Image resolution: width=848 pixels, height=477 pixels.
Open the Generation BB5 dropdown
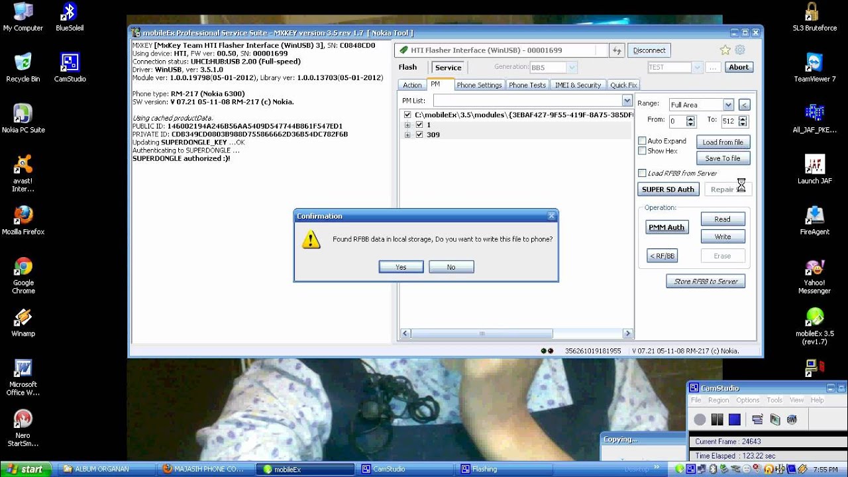[x=572, y=67]
